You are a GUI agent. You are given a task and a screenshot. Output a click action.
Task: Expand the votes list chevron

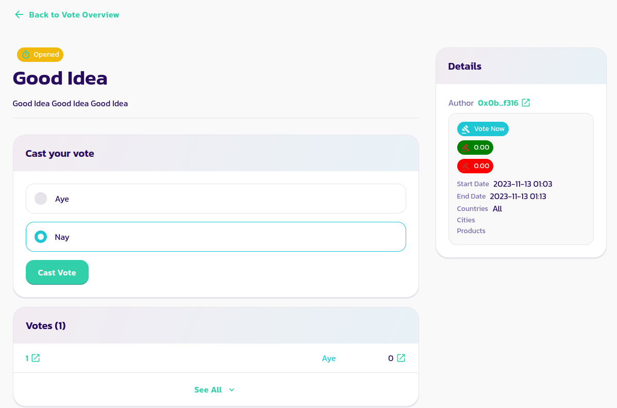point(231,390)
